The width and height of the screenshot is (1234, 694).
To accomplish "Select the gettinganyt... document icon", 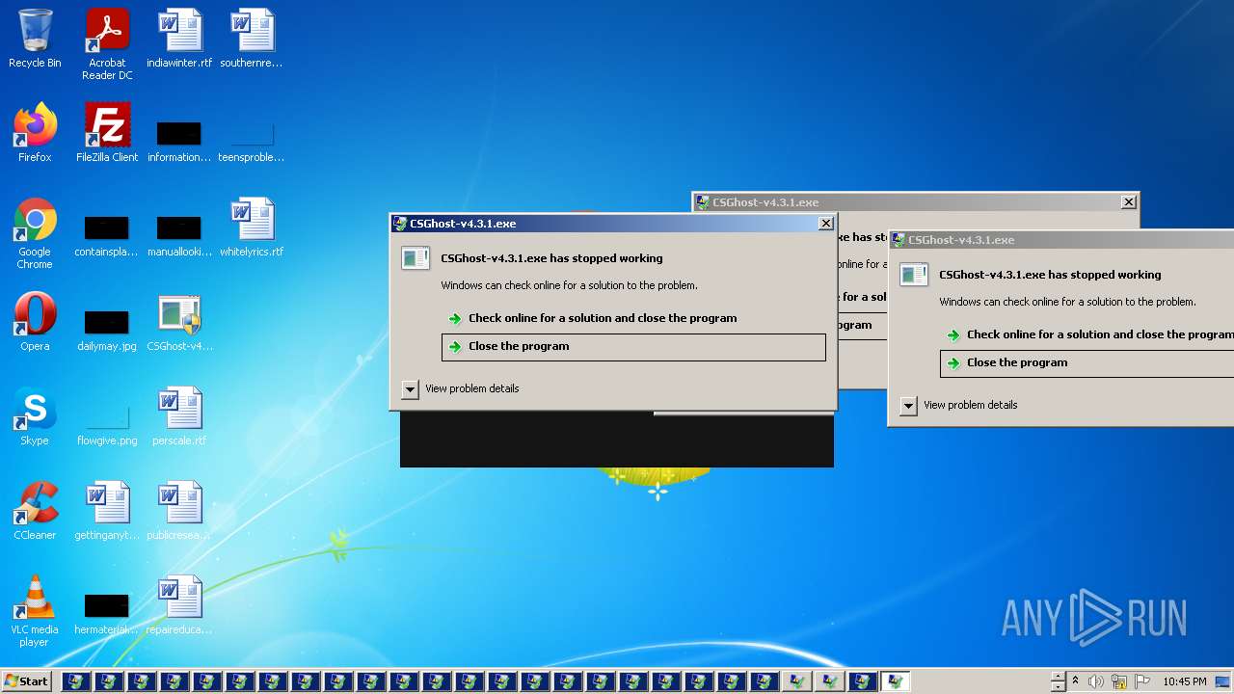I will click(x=107, y=511).
